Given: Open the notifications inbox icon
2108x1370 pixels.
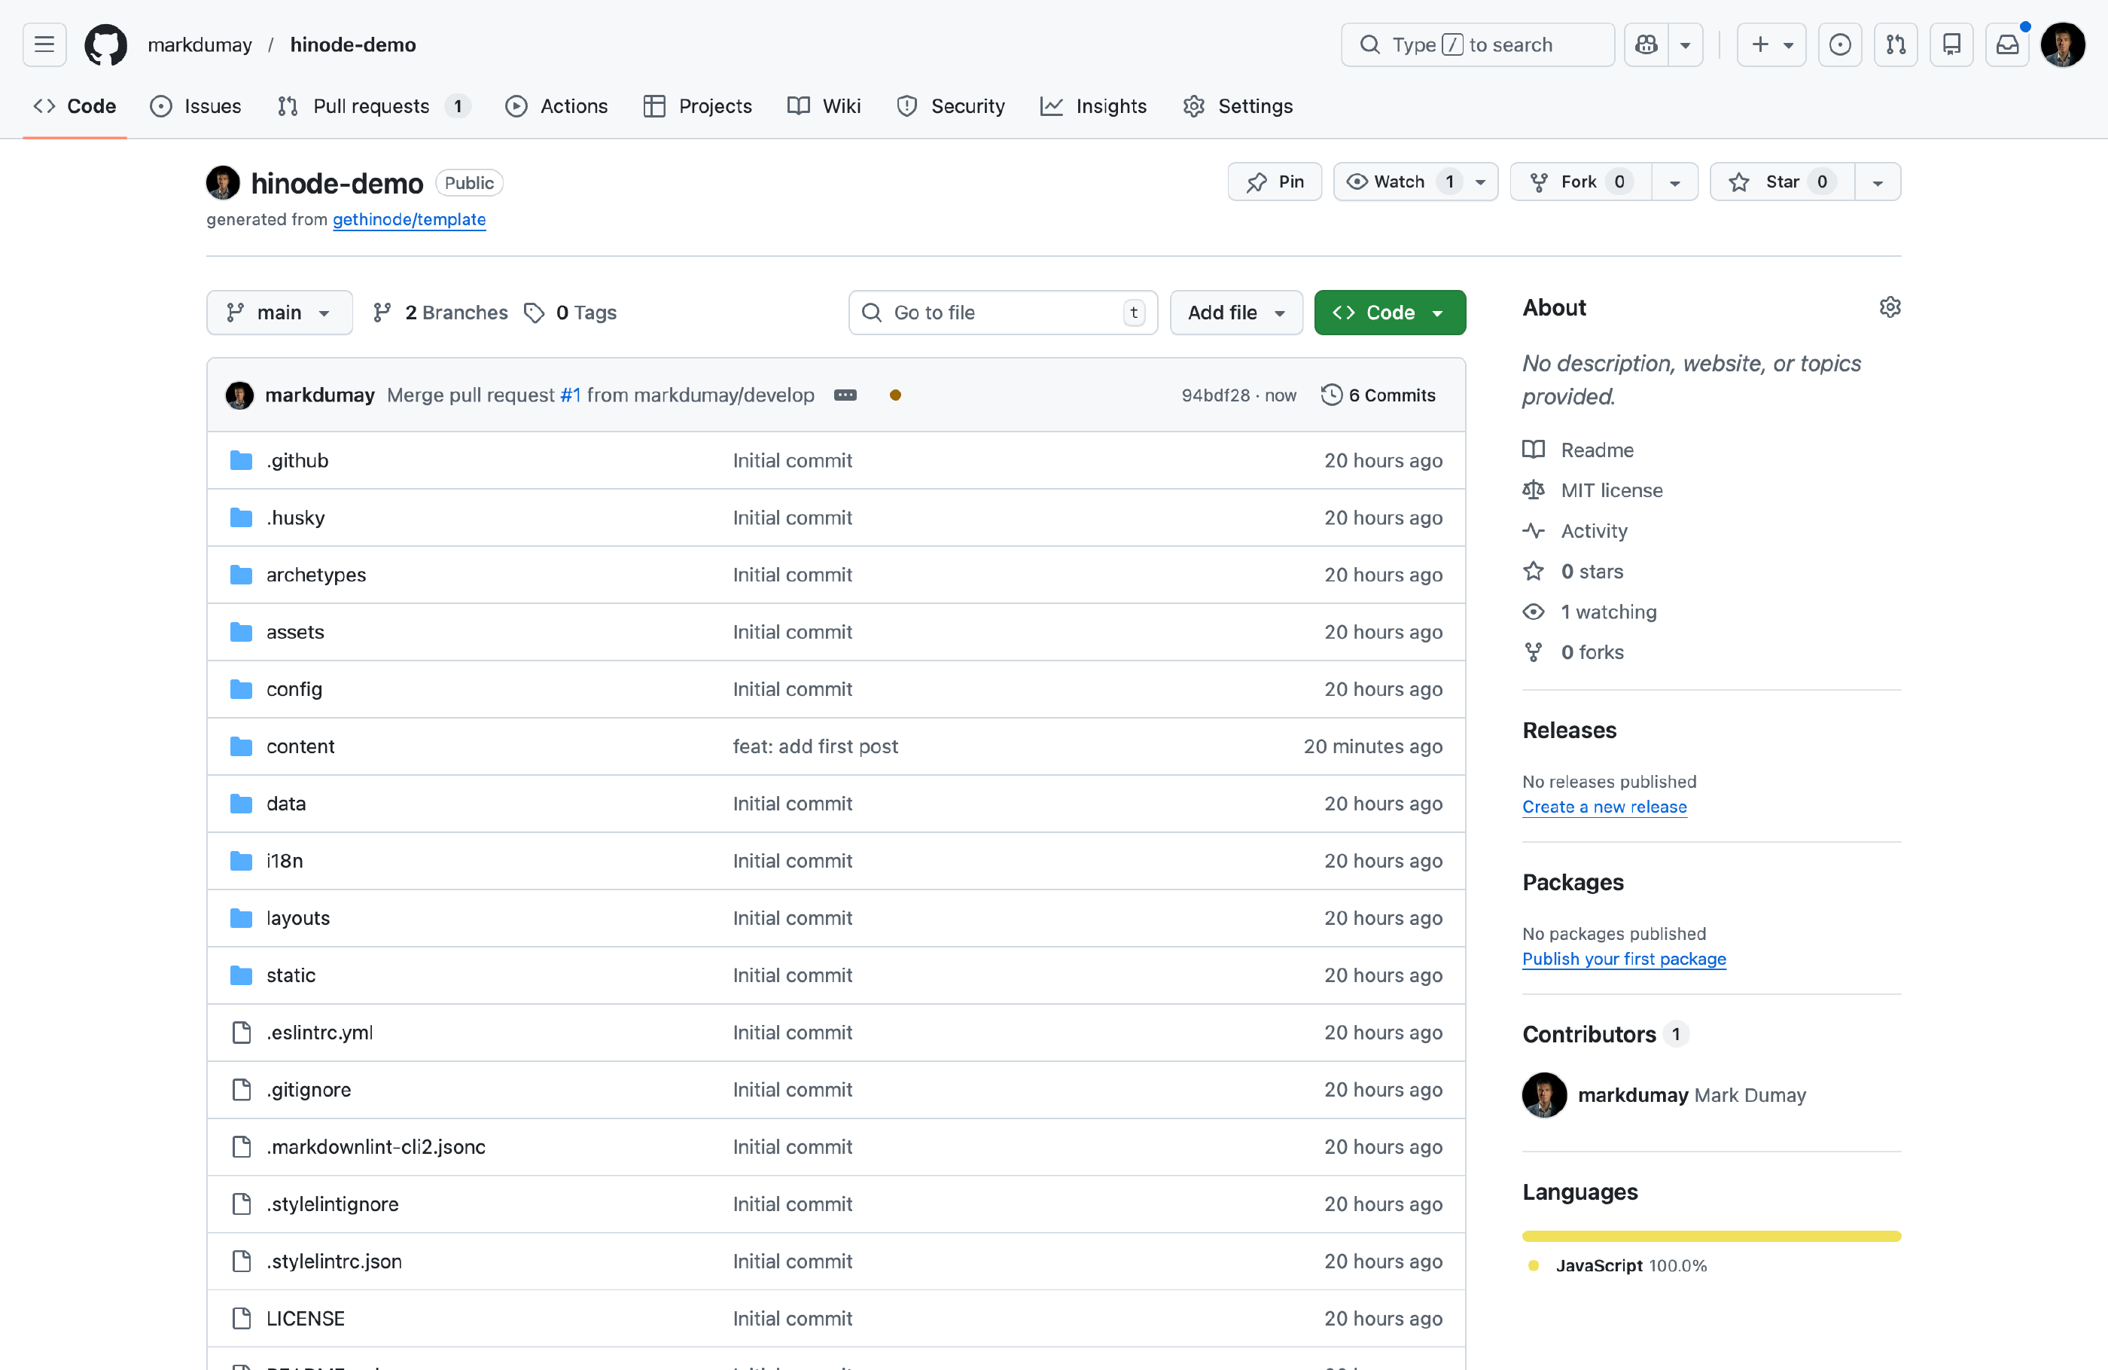Looking at the screenshot, I should point(2007,44).
